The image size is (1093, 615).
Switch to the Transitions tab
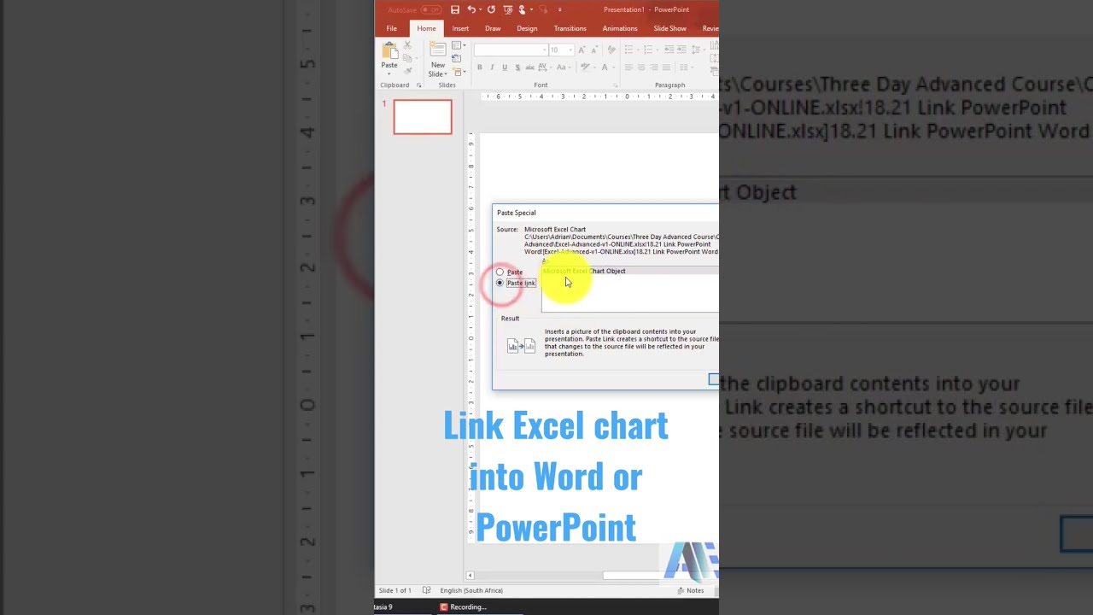(570, 28)
